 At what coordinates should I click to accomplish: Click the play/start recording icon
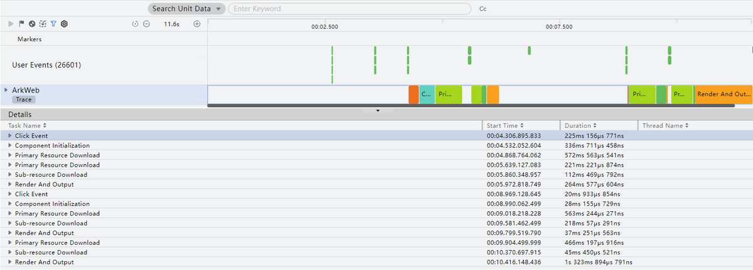click(x=11, y=24)
